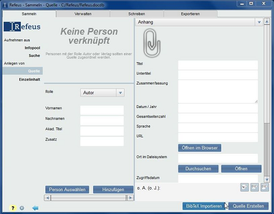Click into the Titel input field

point(218,65)
